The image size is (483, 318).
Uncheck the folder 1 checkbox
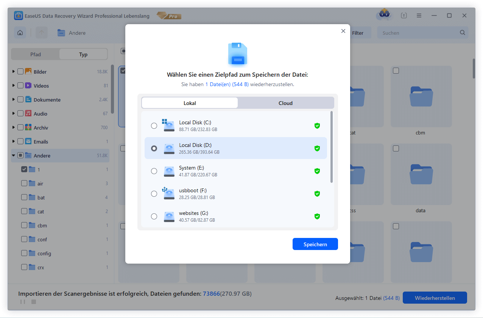(x=24, y=170)
